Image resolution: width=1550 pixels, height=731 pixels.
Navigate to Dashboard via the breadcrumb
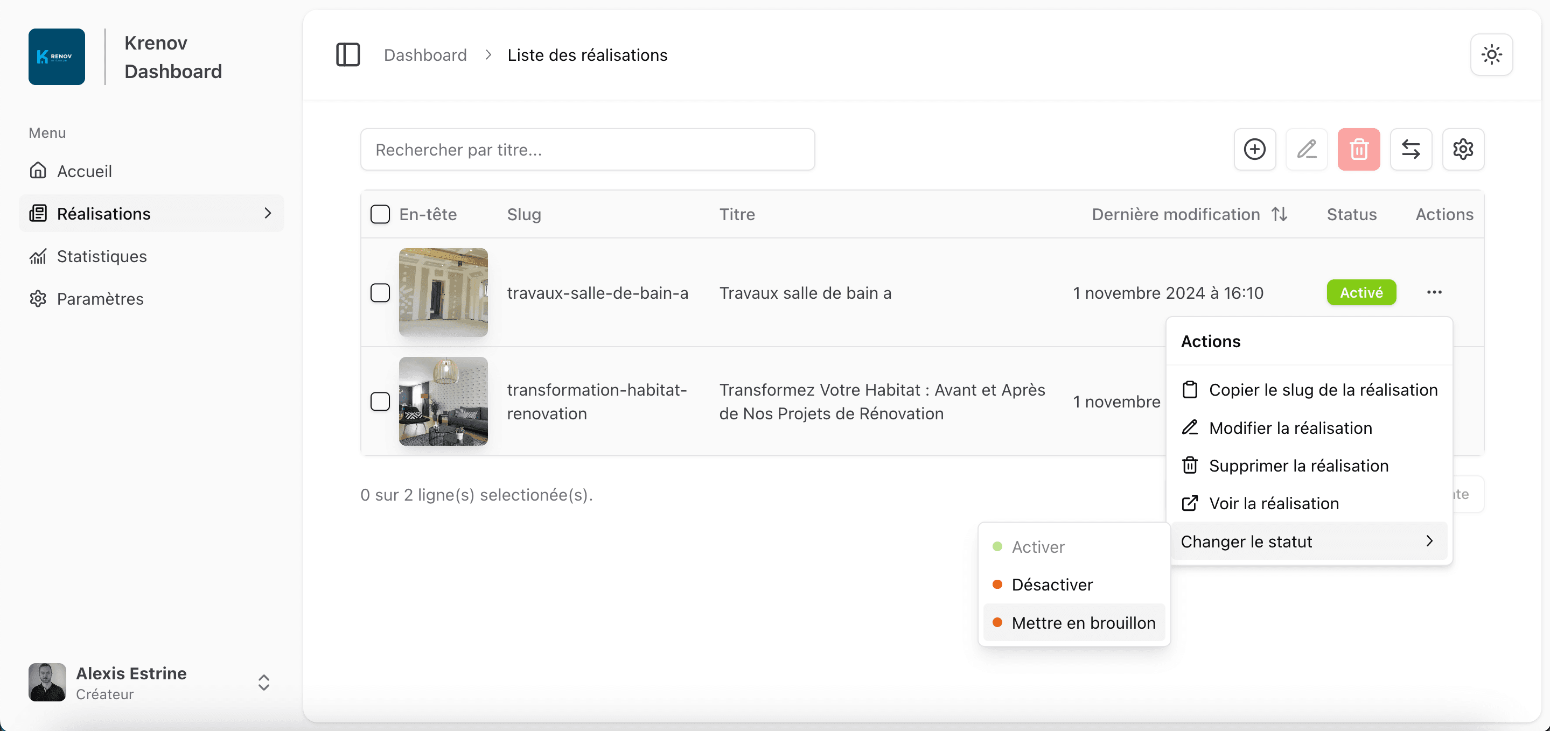(x=425, y=55)
